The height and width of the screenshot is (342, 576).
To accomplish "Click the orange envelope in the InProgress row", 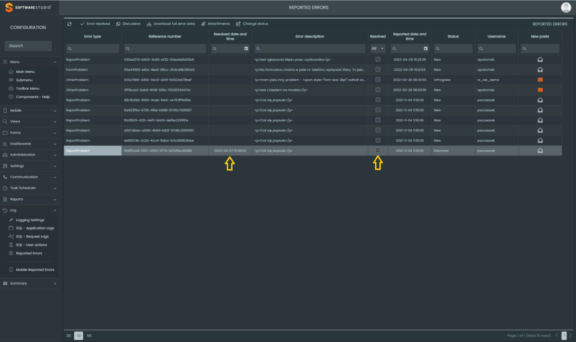I will (x=540, y=80).
